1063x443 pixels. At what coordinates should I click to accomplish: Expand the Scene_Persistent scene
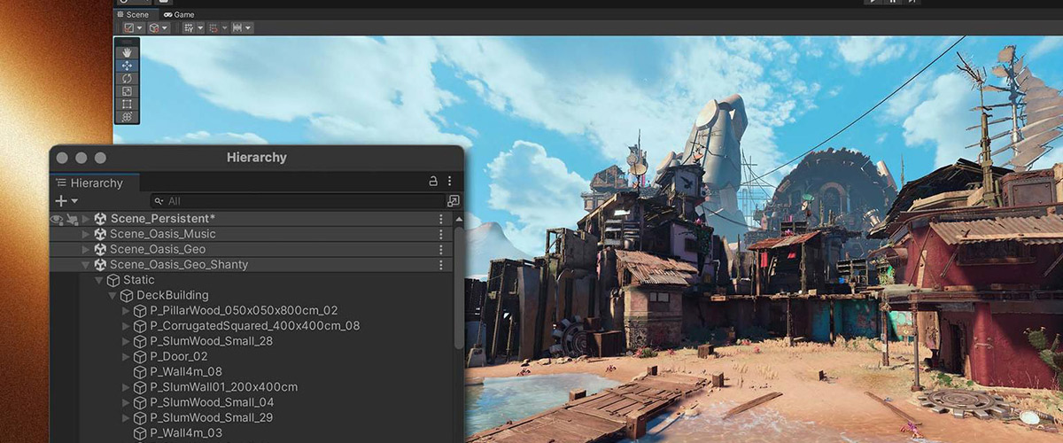pos(86,219)
